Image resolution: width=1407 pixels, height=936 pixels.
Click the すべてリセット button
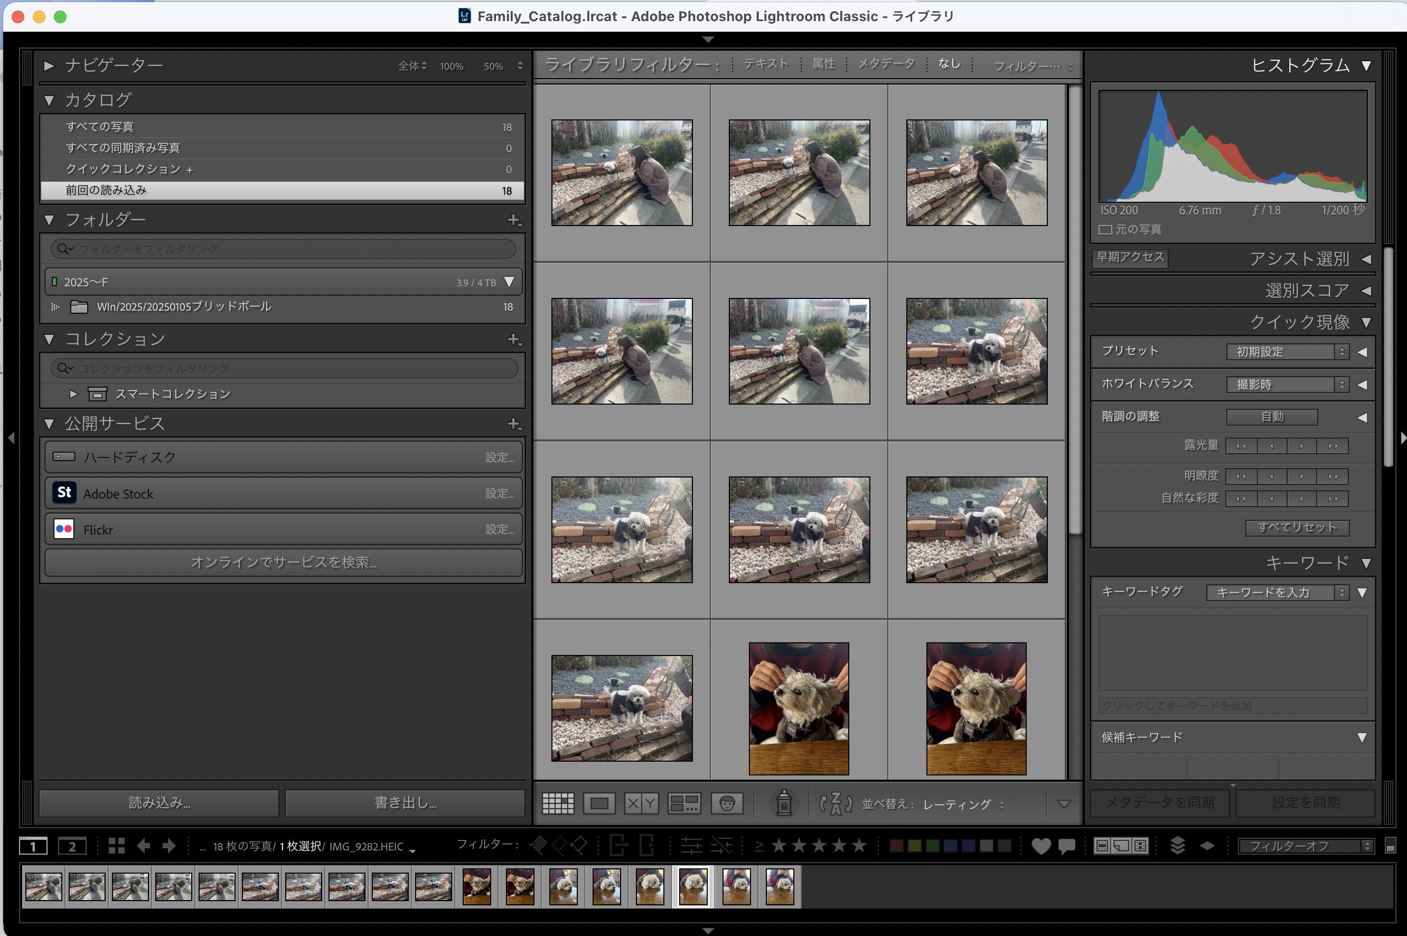click(1297, 527)
